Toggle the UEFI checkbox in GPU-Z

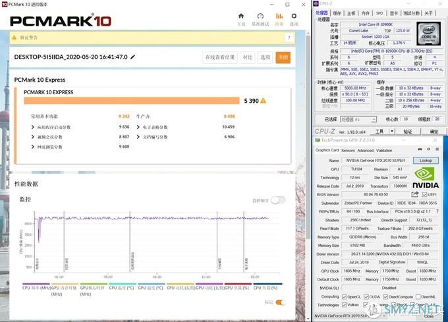[424, 194]
